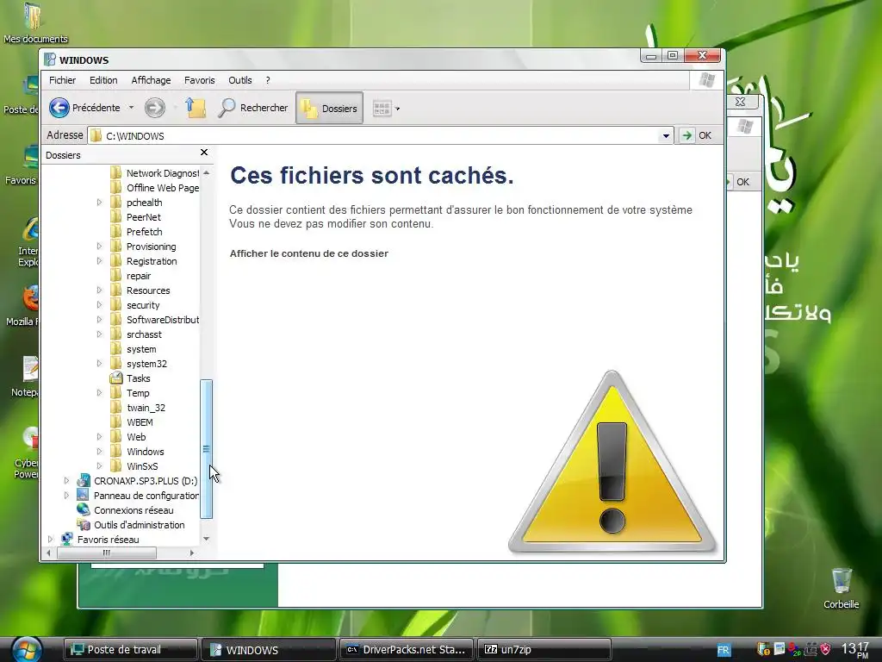This screenshot has width=882, height=662.
Task: Select the Favoris réseau icon
Action: click(67, 539)
